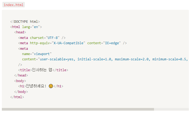Click the index.html filename label
This screenshot has height=113, width=191.
(x=13, y=5)
